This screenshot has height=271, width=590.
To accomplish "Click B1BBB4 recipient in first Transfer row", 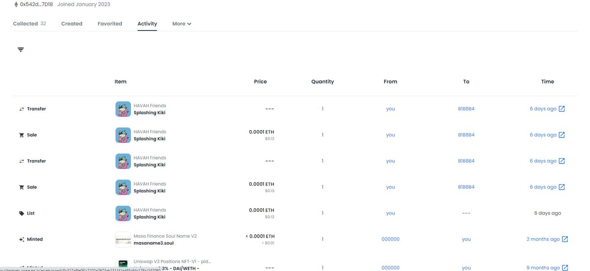I will click(466, 108).
